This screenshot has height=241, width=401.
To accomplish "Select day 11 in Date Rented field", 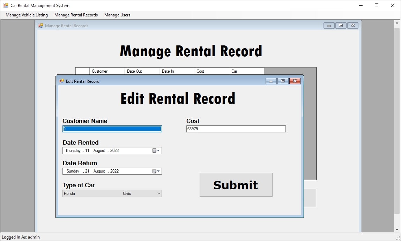I will tap(87, 151).
